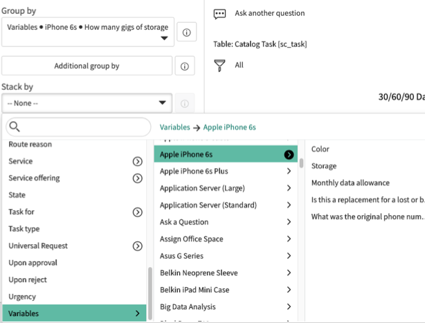Select the Service field row
This screenshot has width=425, height=323.
[74, 161]
